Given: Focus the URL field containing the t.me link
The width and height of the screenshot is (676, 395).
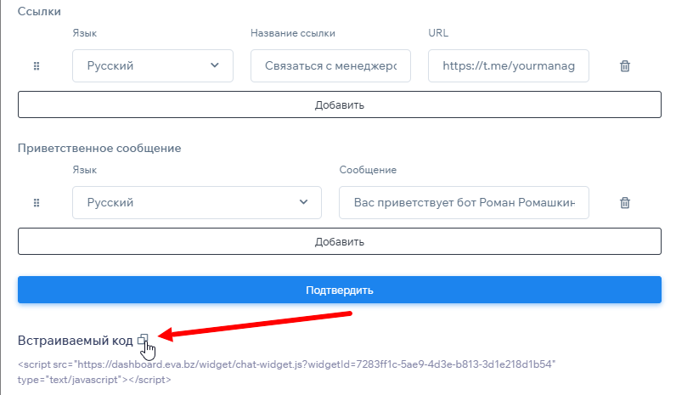Looking at the screenshot, I should pyautogui.click(x=508, y=65).
